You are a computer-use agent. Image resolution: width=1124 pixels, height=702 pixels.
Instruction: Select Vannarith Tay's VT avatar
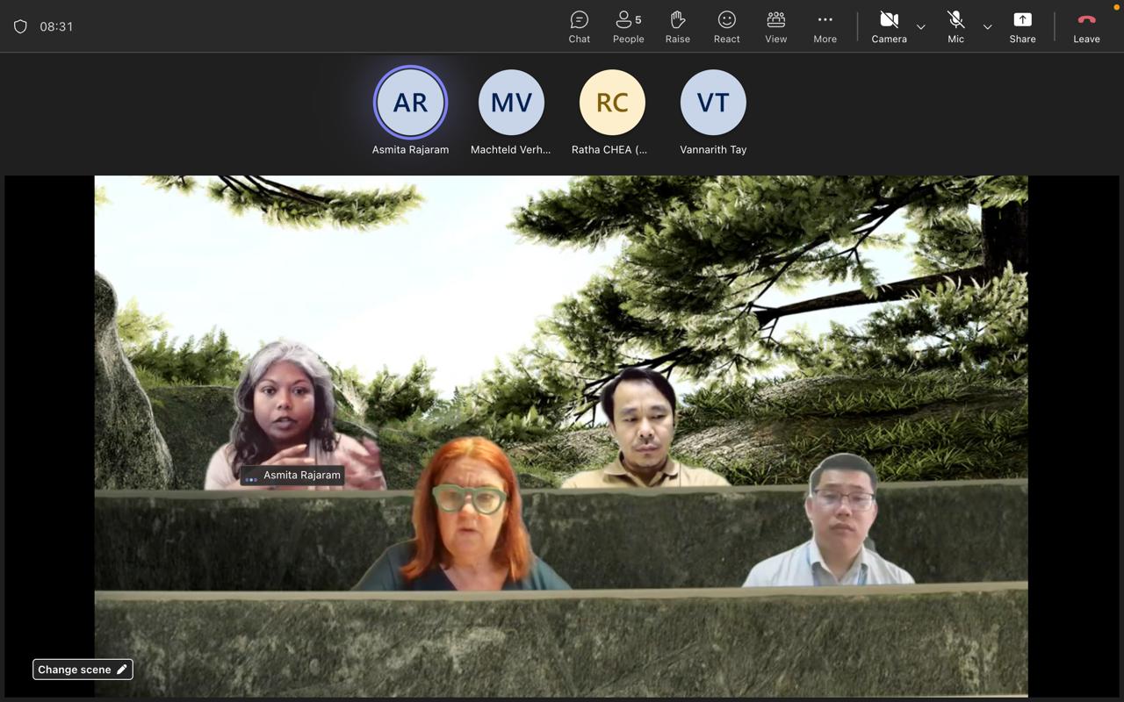click(713, 103)
